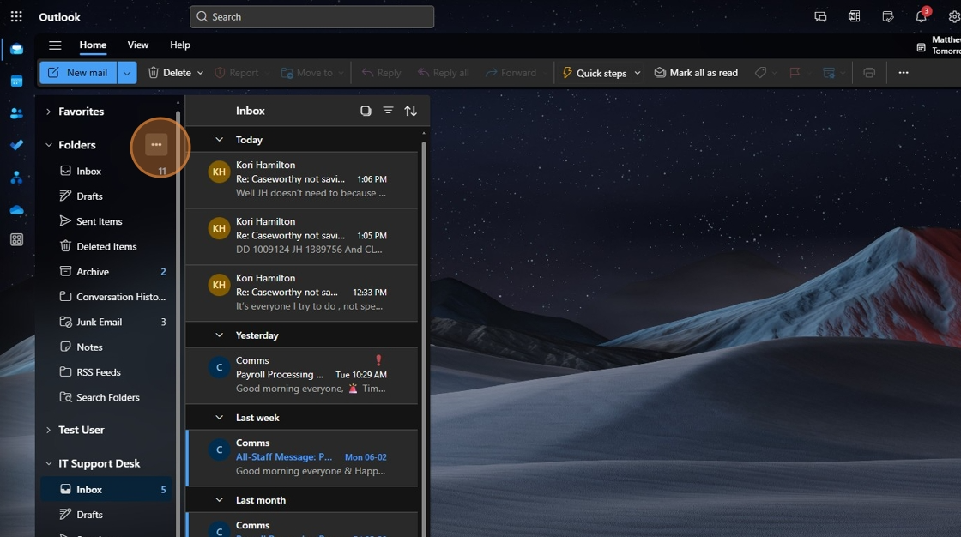The image size is (961, 537).
Task: Click in the Search box
Action: 312,16
